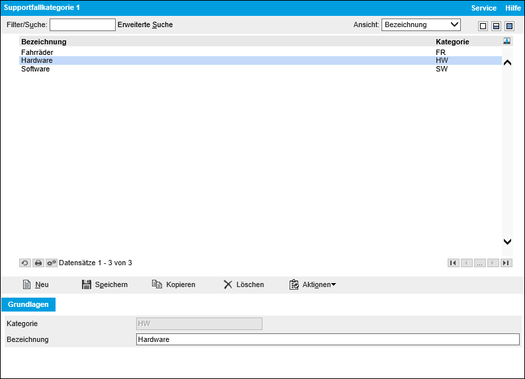Open the Ansicht dropdown
This screenshot has width=525, height=379.
pyautogui.click(x=421, y=25)
